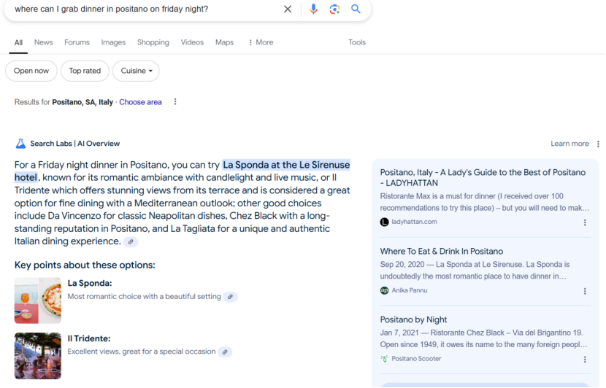Switch to the Images tab

[113, 42]
